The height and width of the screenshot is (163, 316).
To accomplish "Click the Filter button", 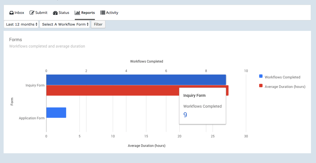I will tap(98, 24).
